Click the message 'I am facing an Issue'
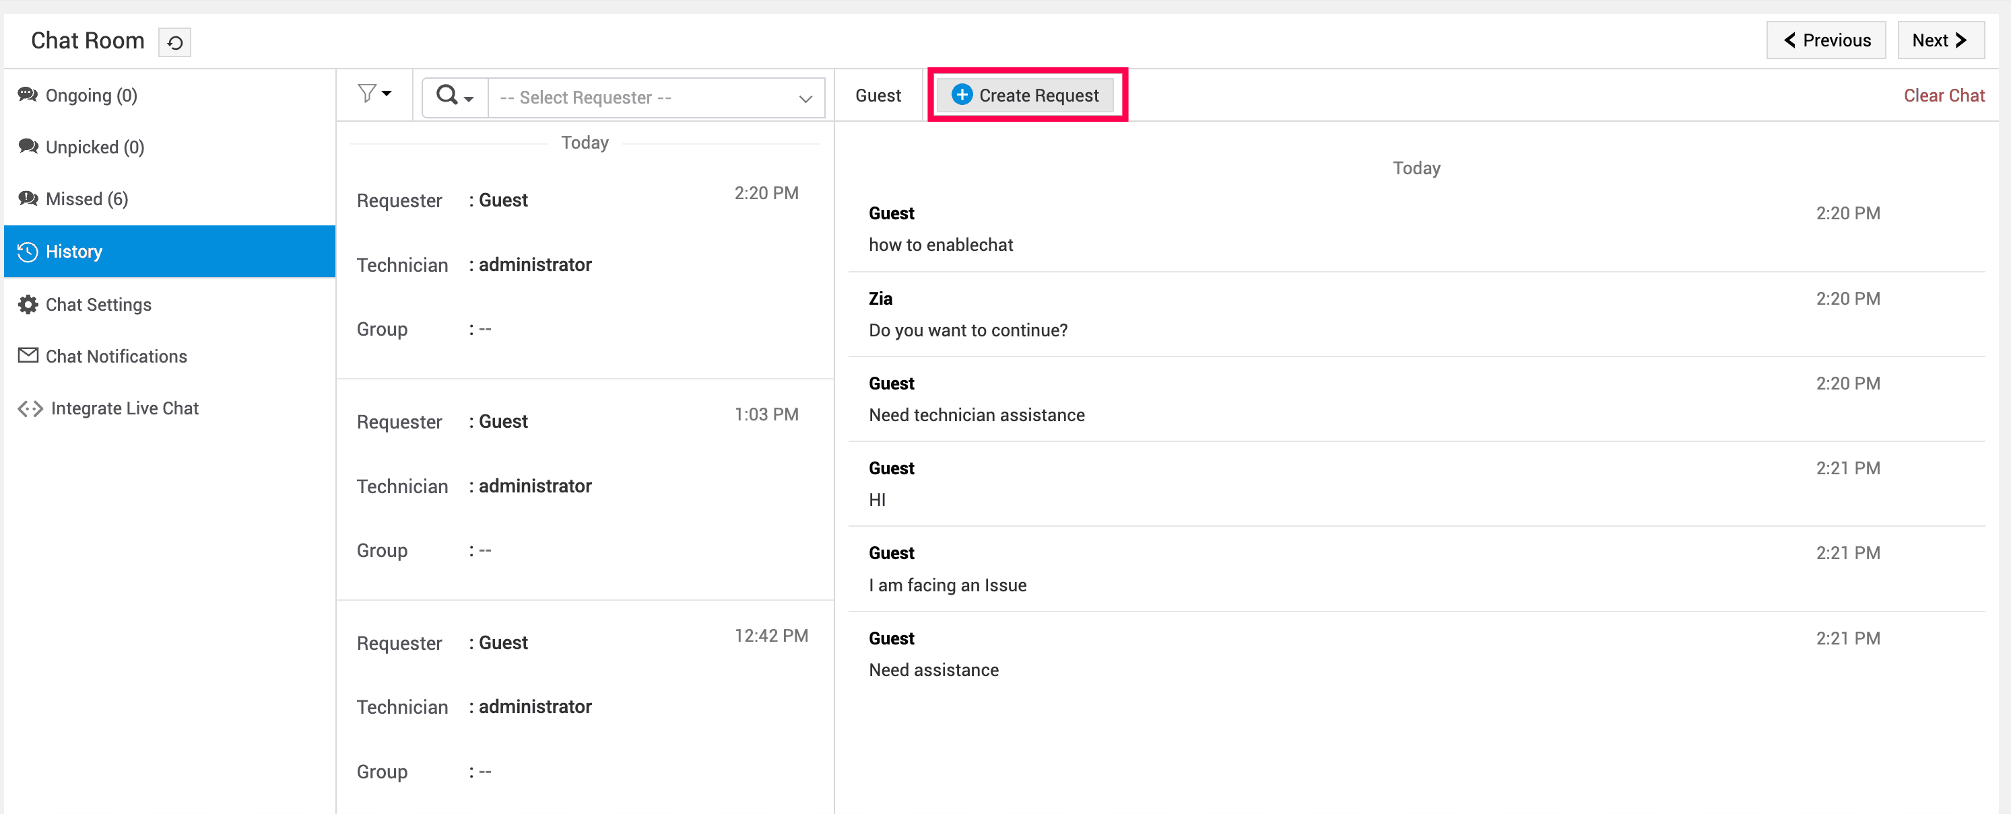Image resolution: width=2011 pixels, height=814 pixels. point(947,585)
